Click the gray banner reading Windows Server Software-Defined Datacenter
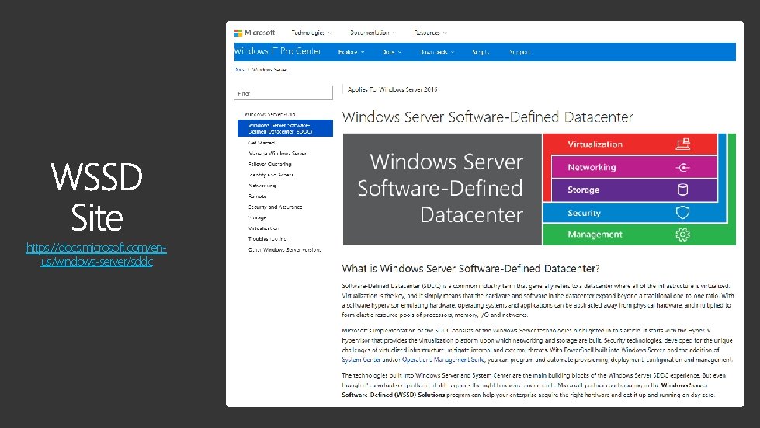The image size is (760, 428). coord(442,189)
